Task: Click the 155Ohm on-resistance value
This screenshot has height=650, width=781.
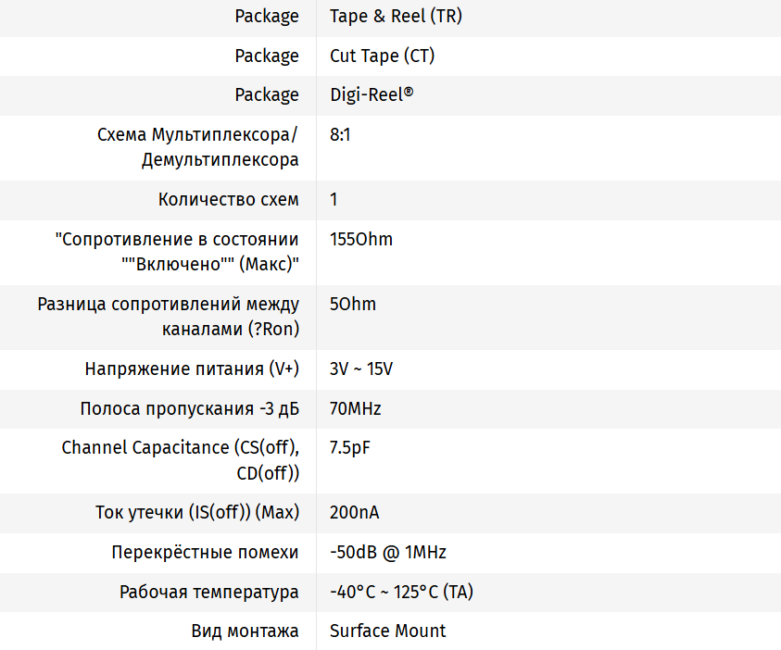Action: pos(361,239)
